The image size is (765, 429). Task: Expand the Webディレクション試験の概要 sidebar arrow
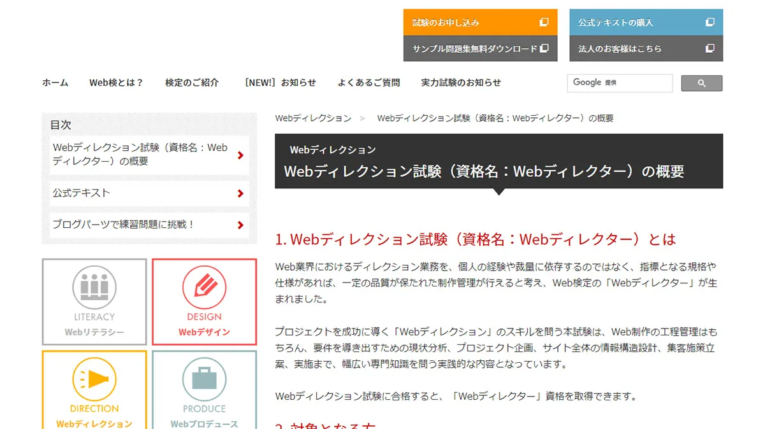240,155
